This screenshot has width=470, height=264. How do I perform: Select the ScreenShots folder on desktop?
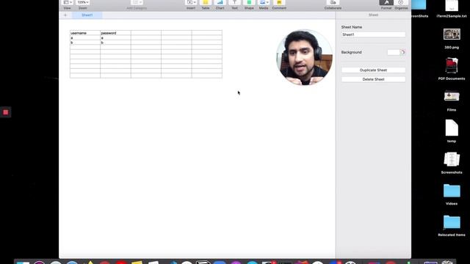coord(419,9)
